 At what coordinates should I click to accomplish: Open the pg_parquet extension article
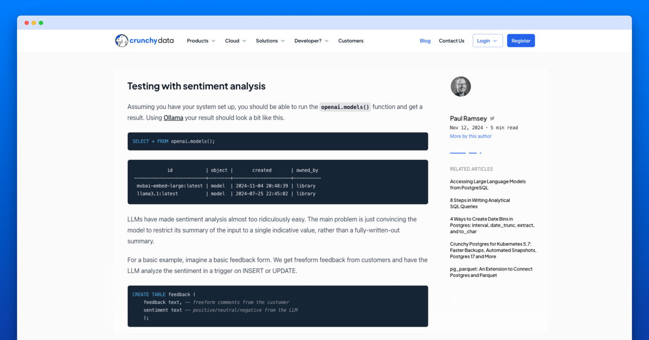click(492, 272)
